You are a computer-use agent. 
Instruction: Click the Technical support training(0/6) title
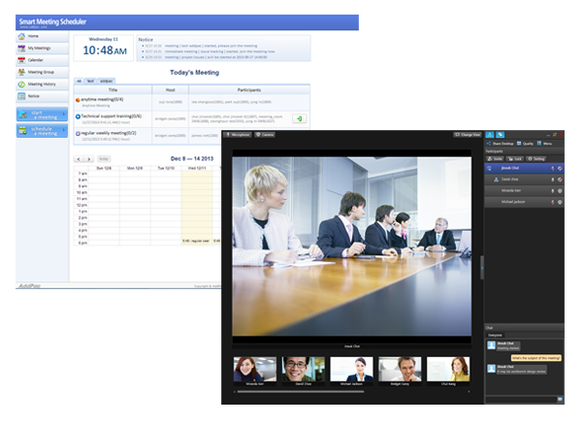click(111, 116)
